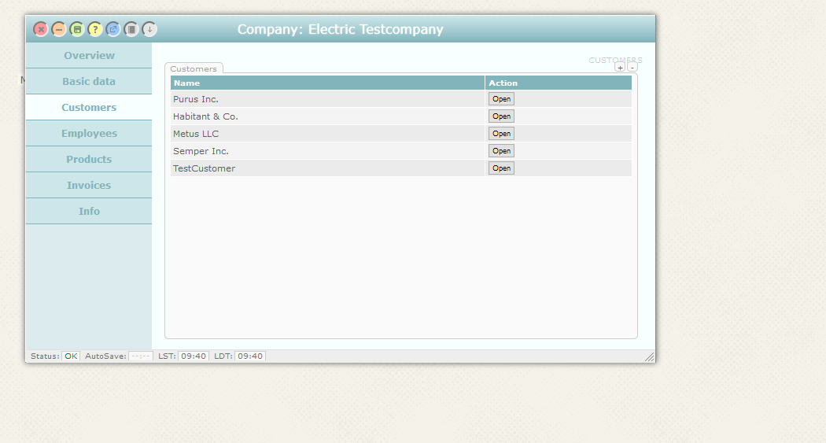Open help via yellow question mark icon
This screenshot has height=443, width=826.
coord(95,29)
